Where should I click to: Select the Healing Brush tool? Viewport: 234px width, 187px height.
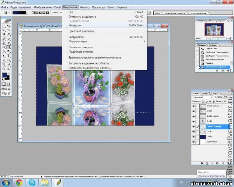[4, 39]
